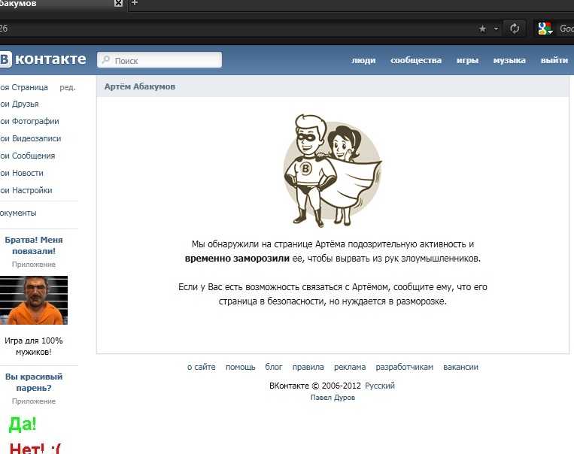Screen dimensions: 574x454
Task: Open блог footer link
Action: 273,367
